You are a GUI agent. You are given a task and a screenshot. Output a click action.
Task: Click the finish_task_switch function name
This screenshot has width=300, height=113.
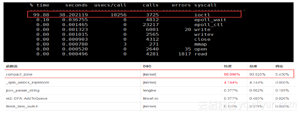pos(22,106)
